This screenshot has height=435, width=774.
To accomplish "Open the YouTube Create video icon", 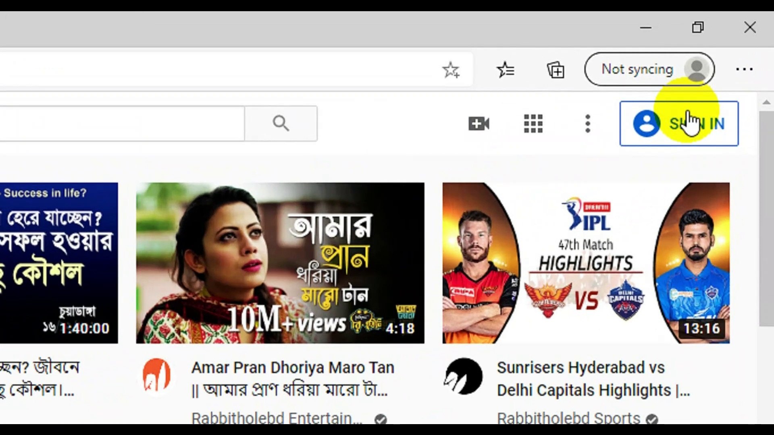I will pyautogui.click(x=479, y=124).
